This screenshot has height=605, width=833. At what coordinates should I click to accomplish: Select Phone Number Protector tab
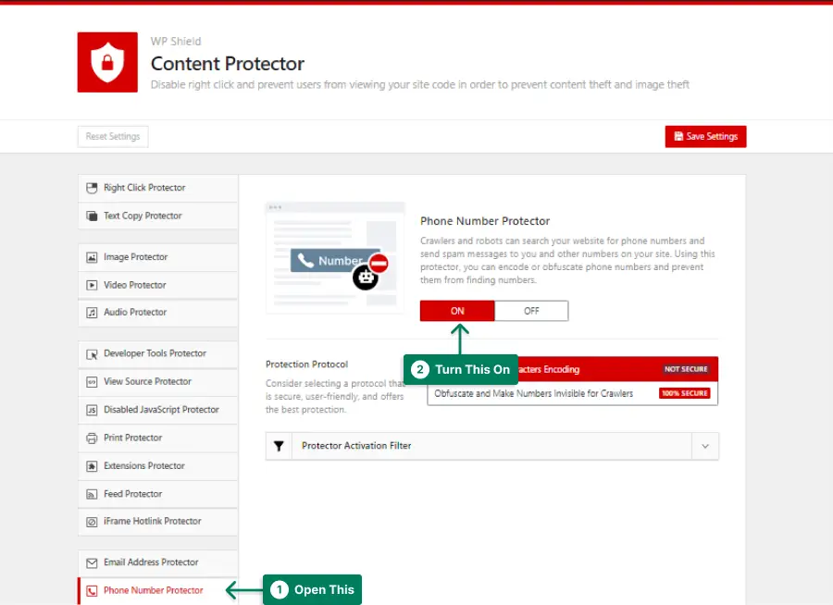pos(157,590)
